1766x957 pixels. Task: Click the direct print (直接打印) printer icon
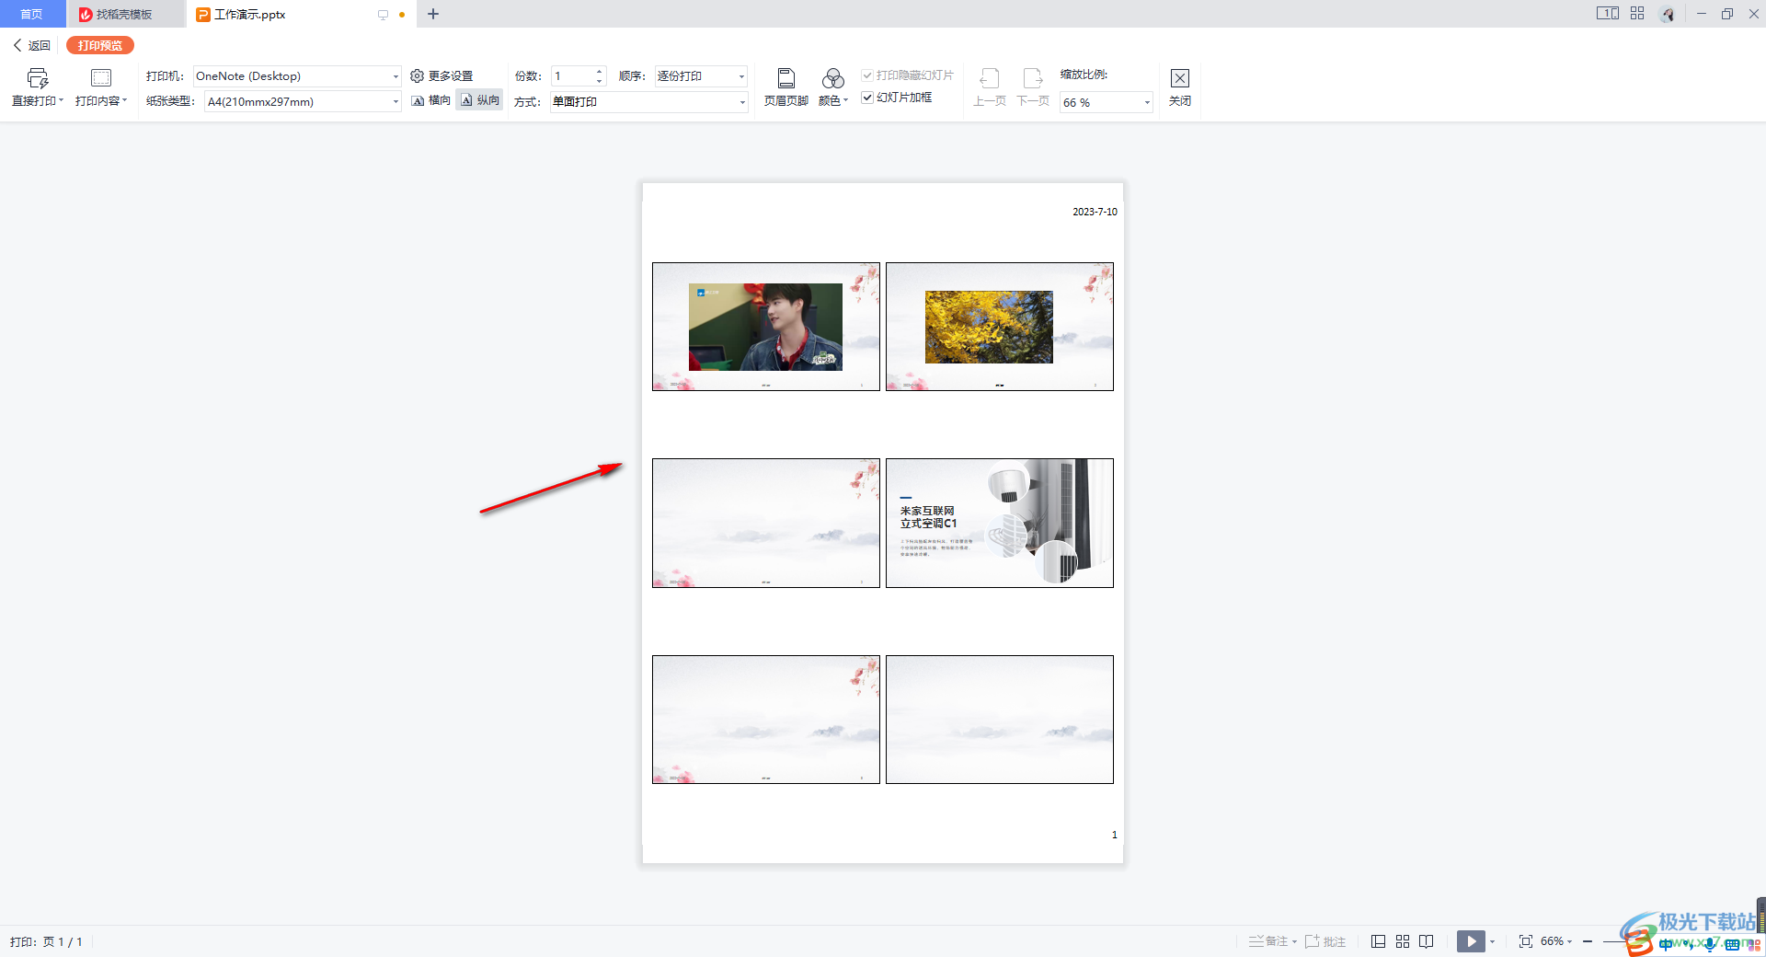point(38,78)
